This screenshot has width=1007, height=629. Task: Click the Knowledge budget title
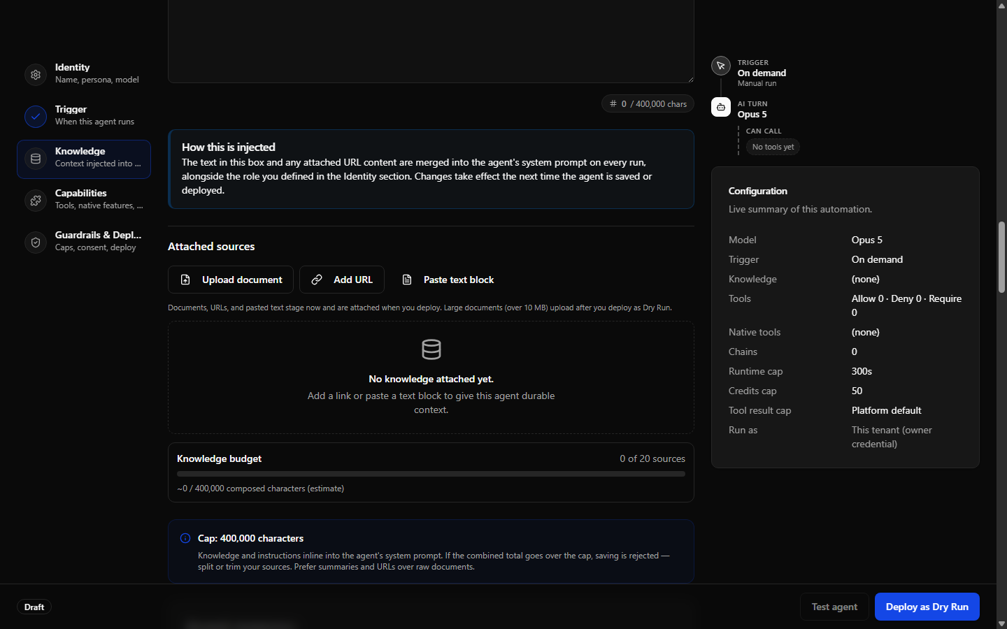pos(219,458)
